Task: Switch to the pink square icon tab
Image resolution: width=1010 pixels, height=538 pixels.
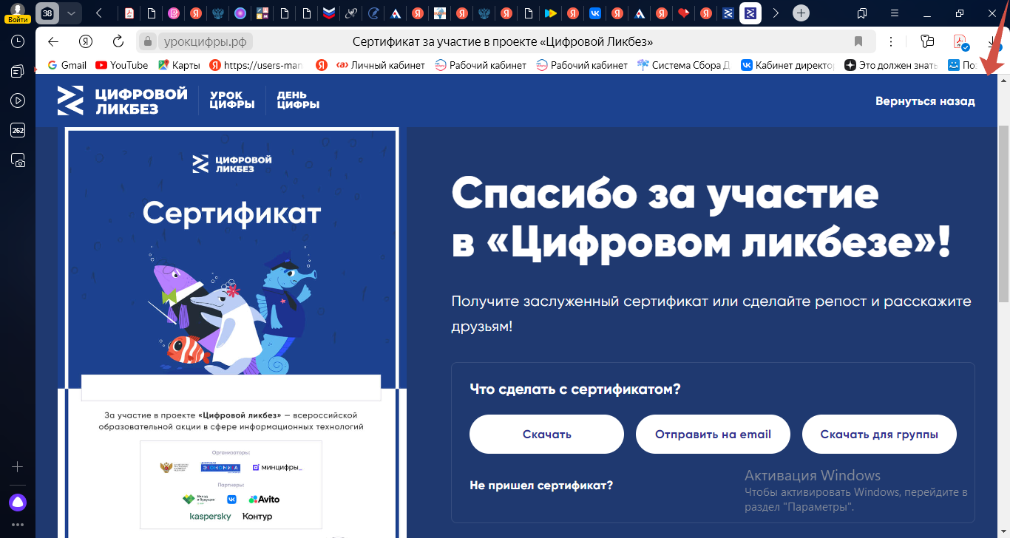Action: click(x=174, y=13)
